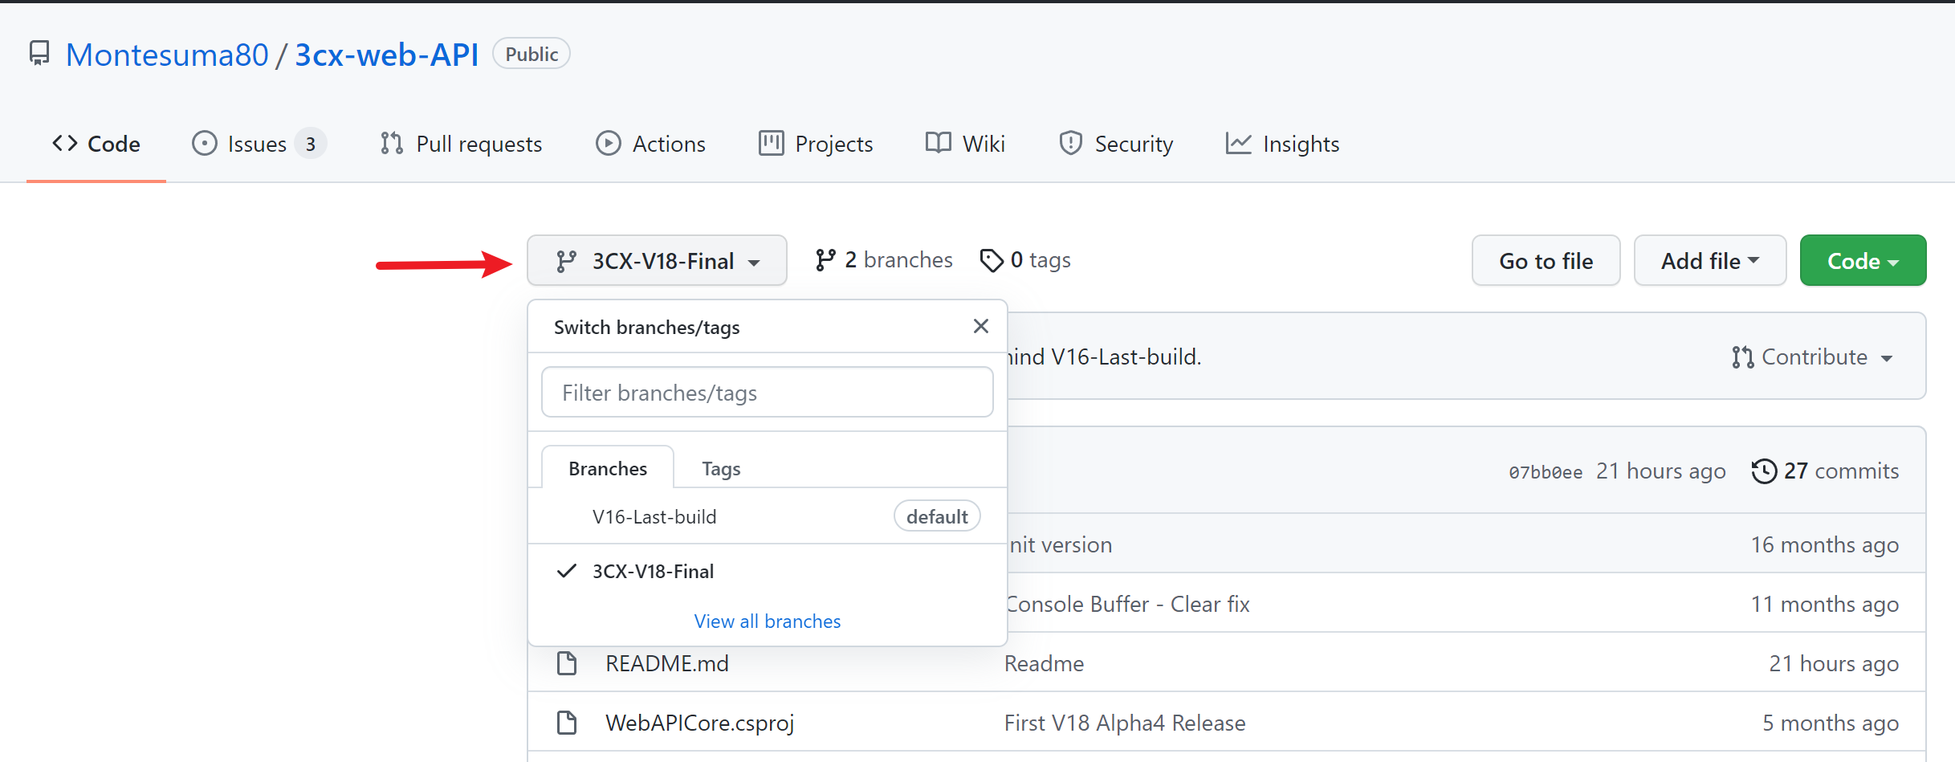
Task: Open the Readme commit message link
Action: 1044,663
